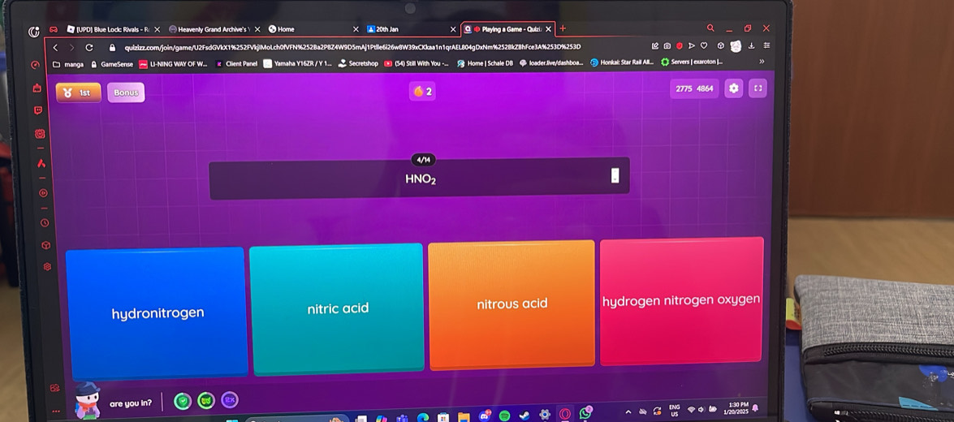954x422 pixels.
Task: Open Quizizz settings gear icon
Action: point(735,88)
